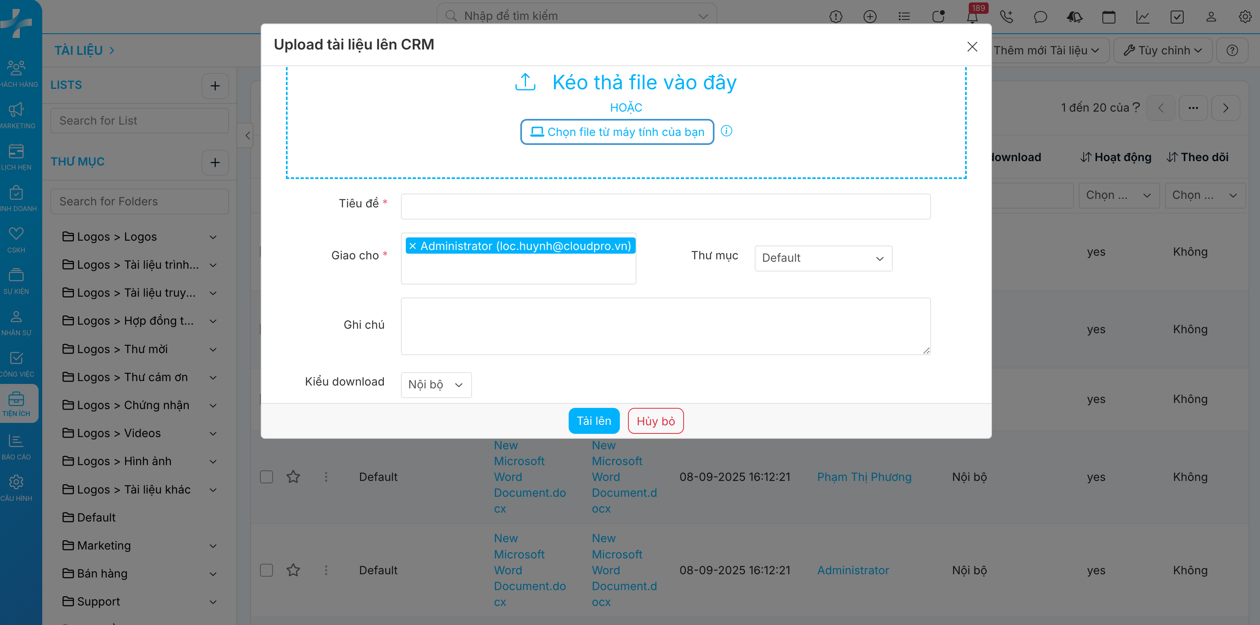Star the Phạm Thị Phương document row
Screen dimensions: 1260x625
293,476
